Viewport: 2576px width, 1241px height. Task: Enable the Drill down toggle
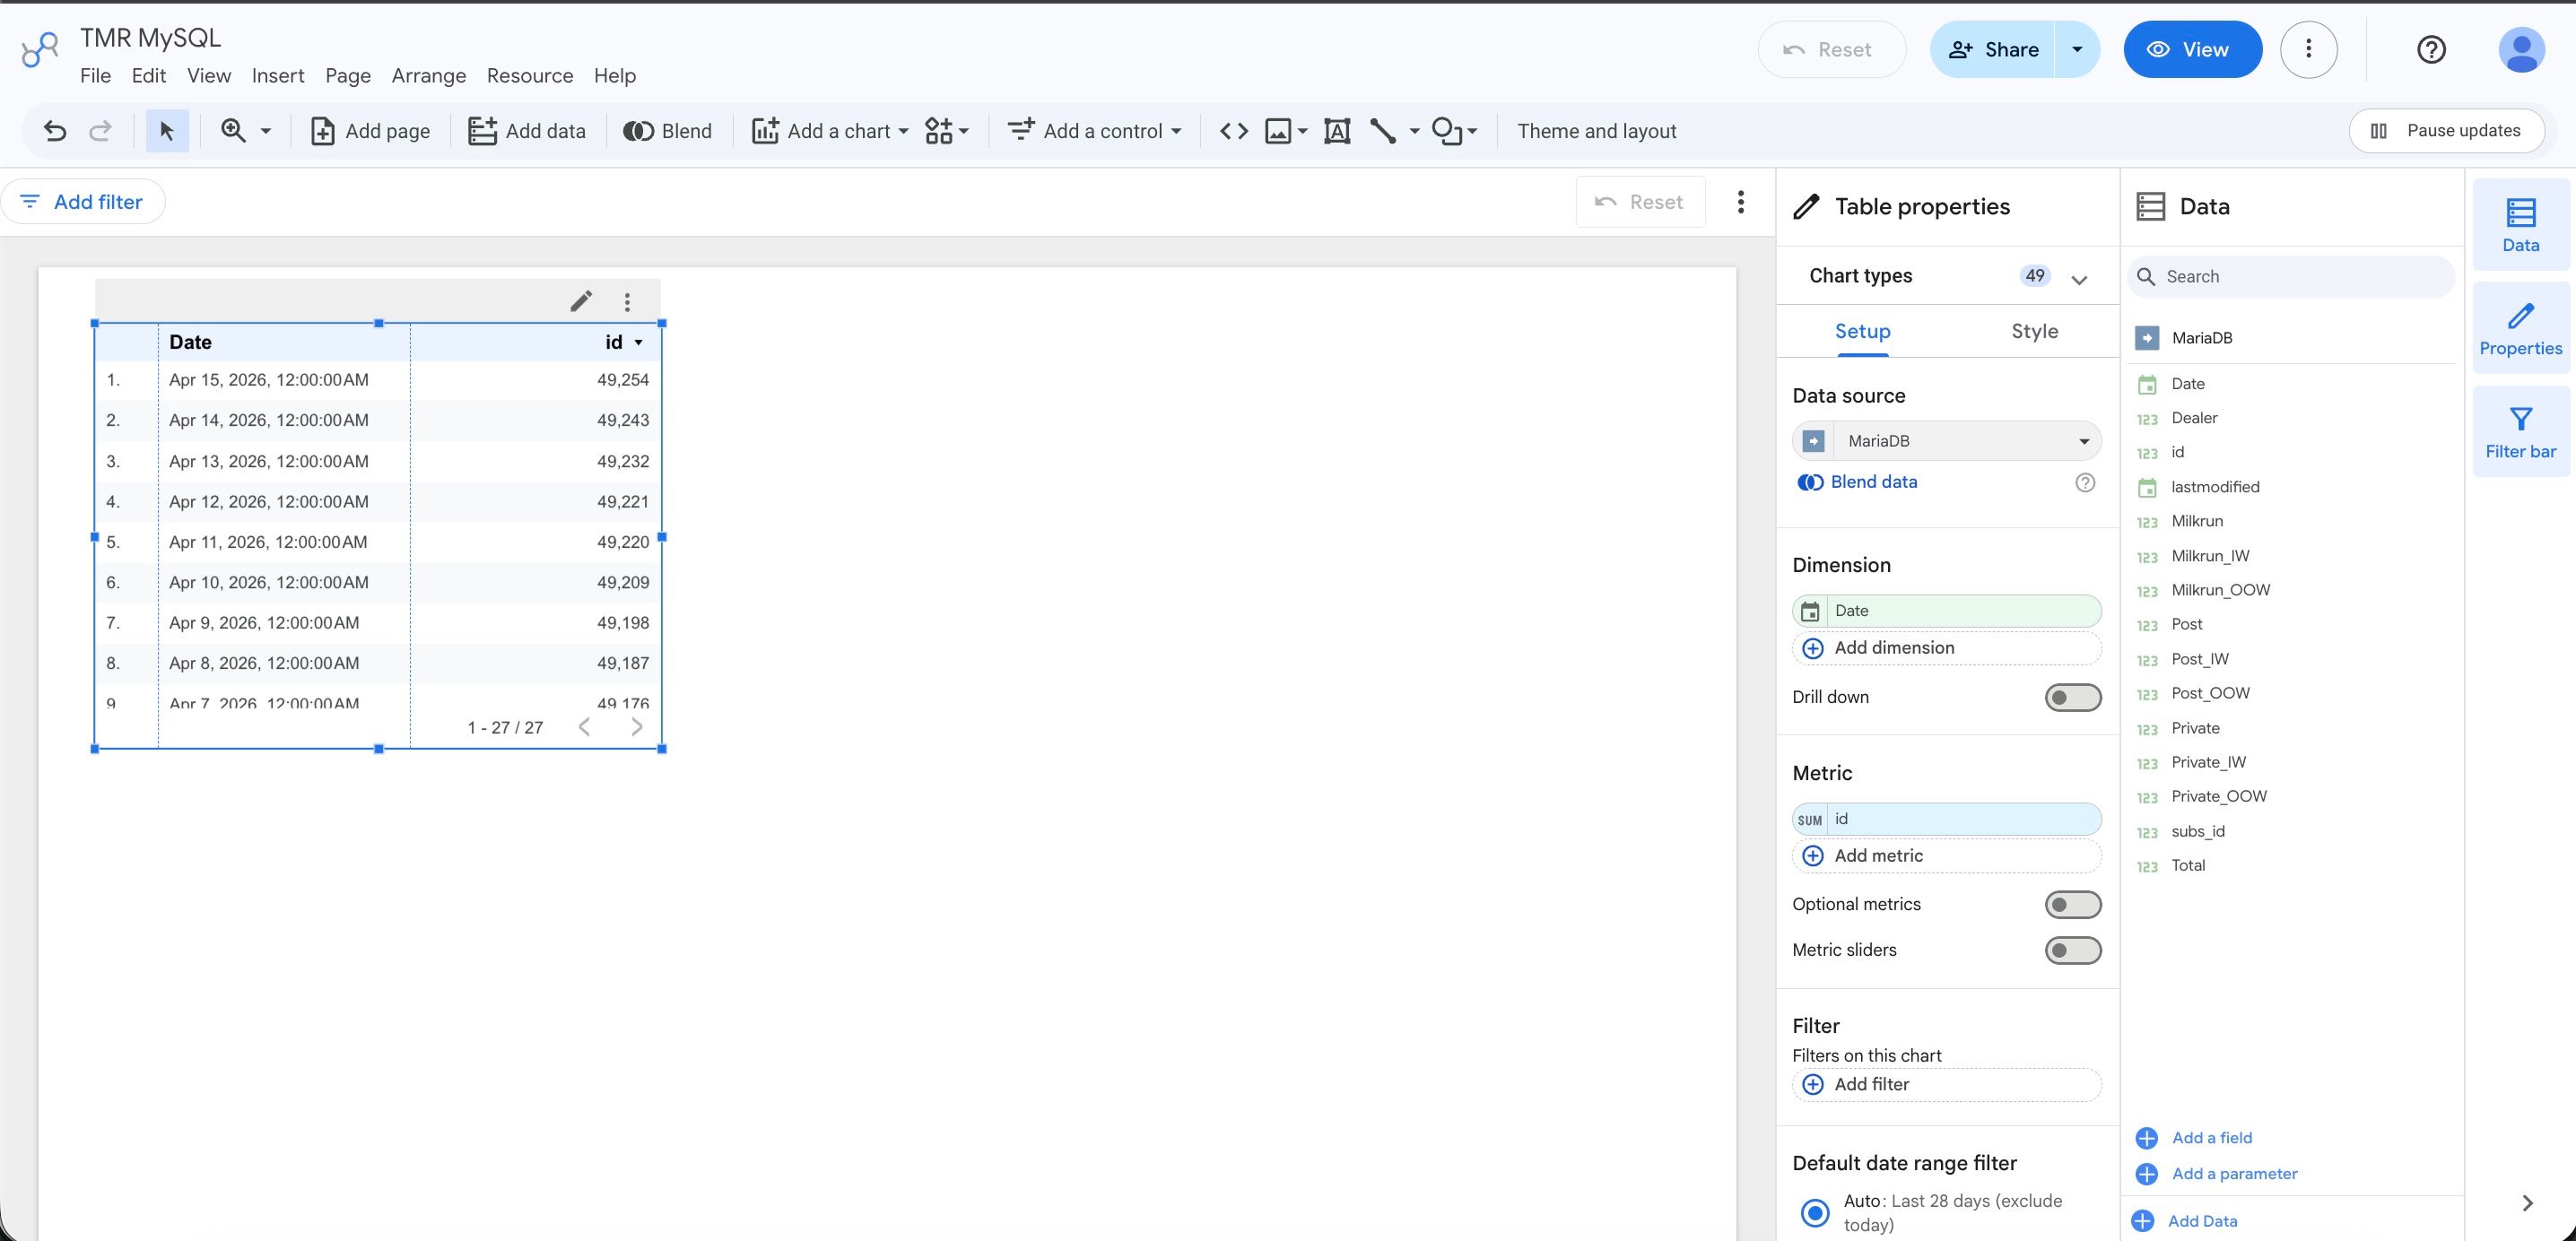point(2072,697)
